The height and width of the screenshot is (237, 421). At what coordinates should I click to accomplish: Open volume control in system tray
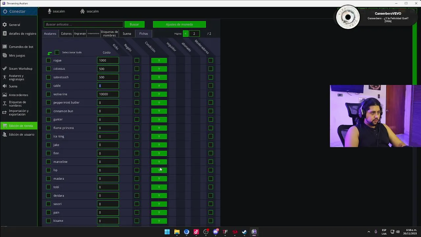pyautogui.click(x=398, y=232)
